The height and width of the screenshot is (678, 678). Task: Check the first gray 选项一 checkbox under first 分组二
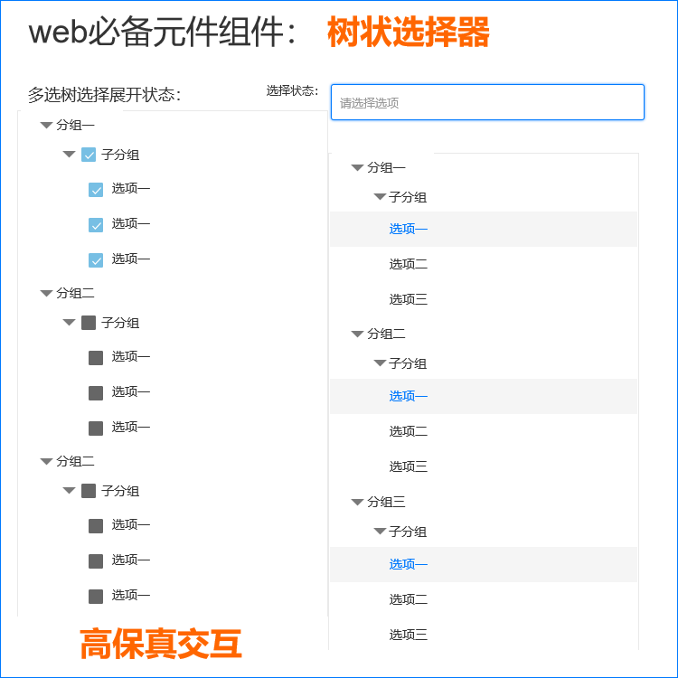(x=96, y=358)
